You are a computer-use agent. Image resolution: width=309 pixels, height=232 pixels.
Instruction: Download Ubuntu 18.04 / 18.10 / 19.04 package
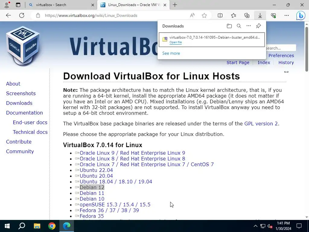point(116,182)
